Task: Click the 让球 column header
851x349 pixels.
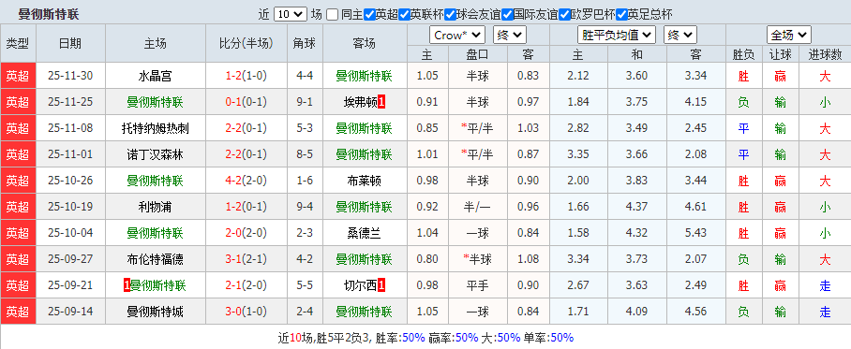Action: coord(781,54)
